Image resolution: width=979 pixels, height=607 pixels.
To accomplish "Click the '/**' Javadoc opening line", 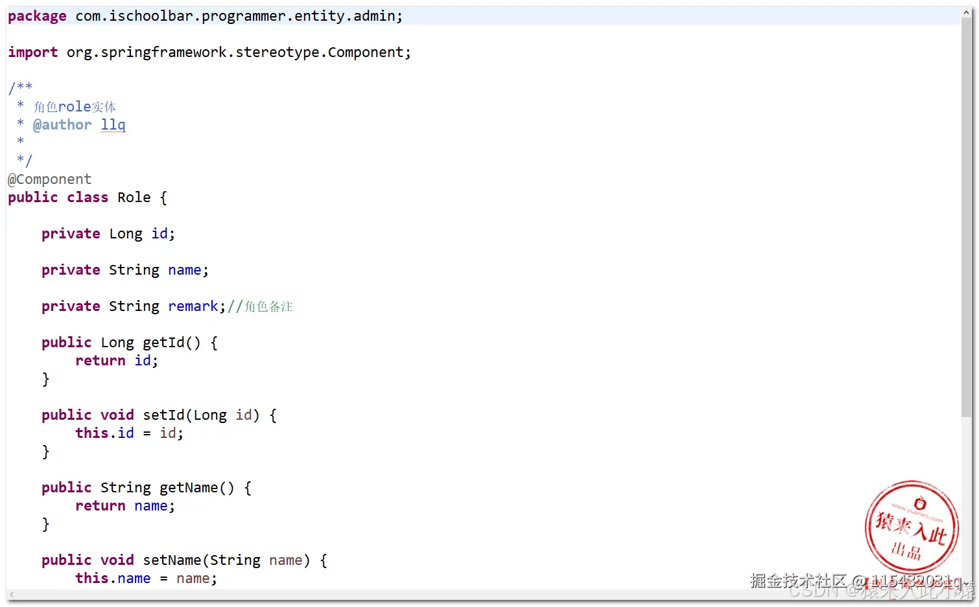I will point(20,87).
